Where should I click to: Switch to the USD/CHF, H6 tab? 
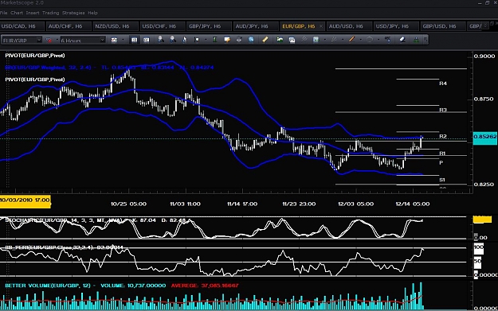[x=162, y=26]
